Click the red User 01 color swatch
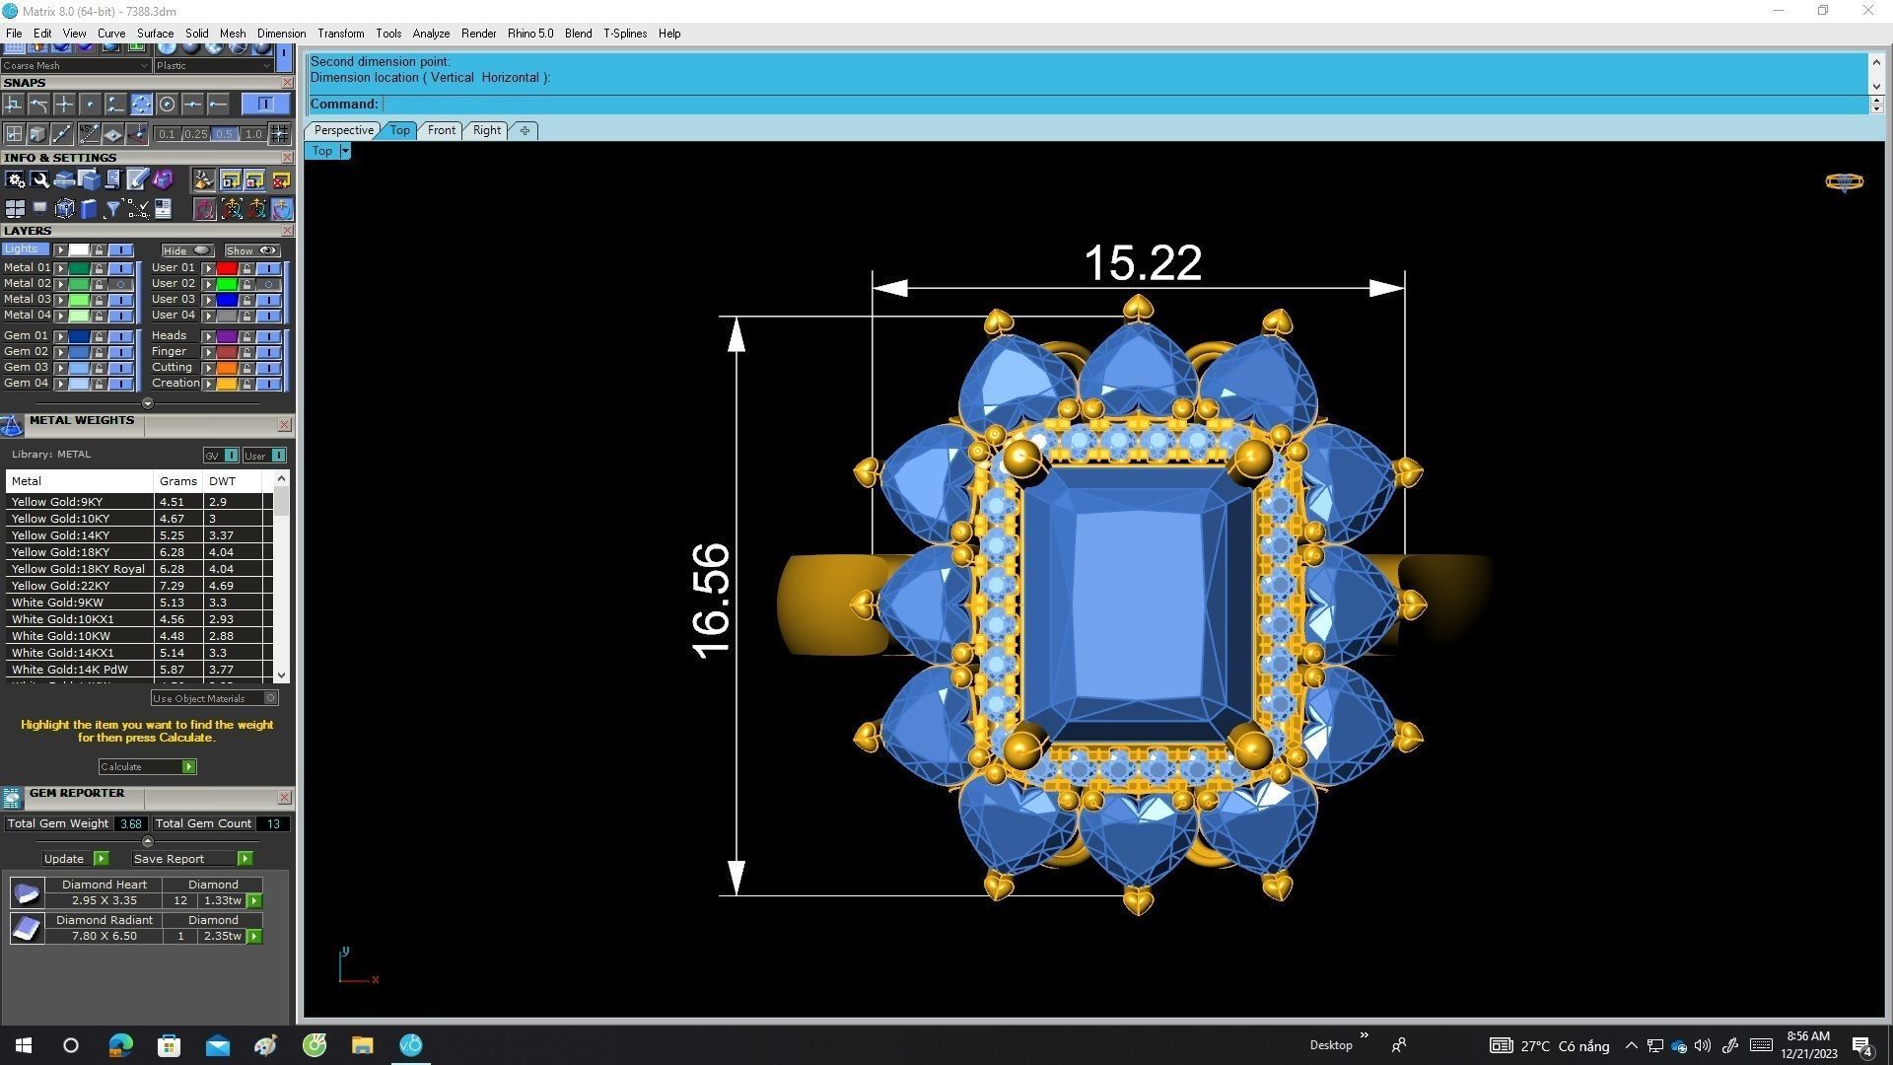 click(x=227, y=268)
